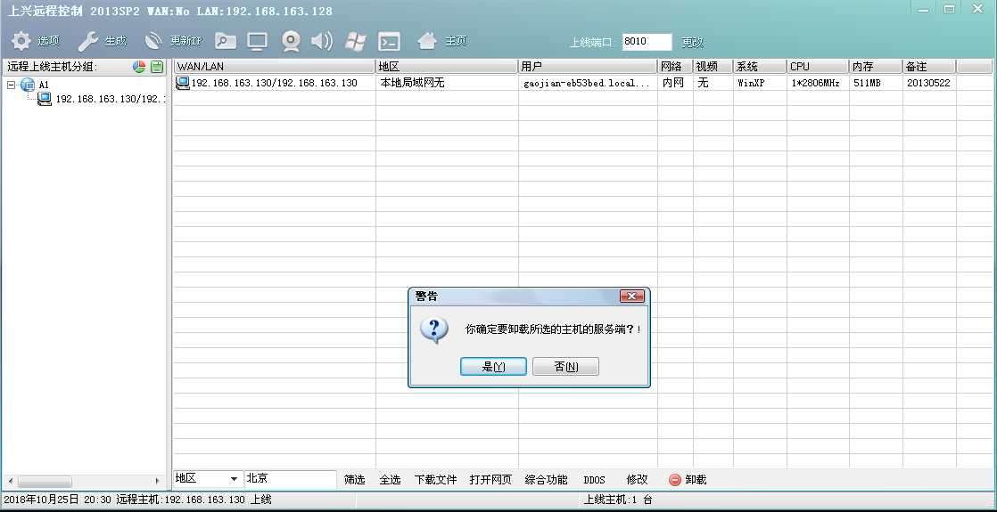
Task: Open the 选项 settings gear
Action: coord(21,41)
